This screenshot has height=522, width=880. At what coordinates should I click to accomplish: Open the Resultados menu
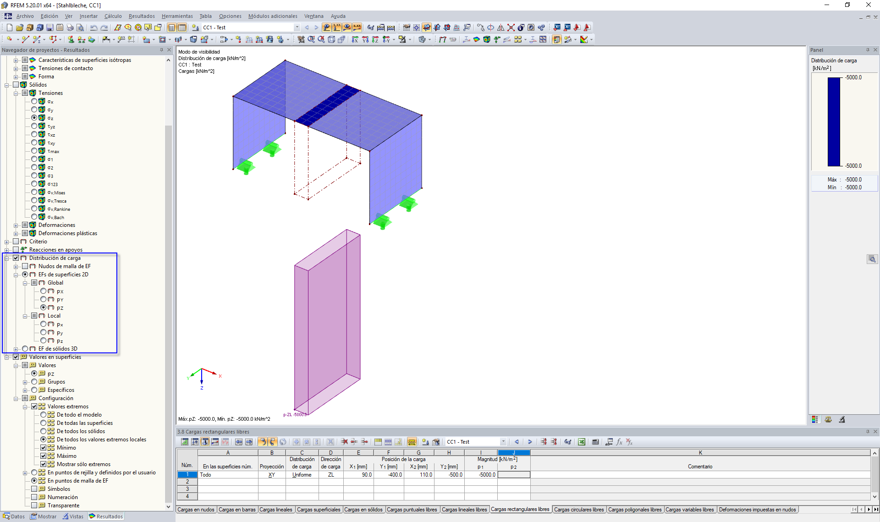click(x=141, y=16)
